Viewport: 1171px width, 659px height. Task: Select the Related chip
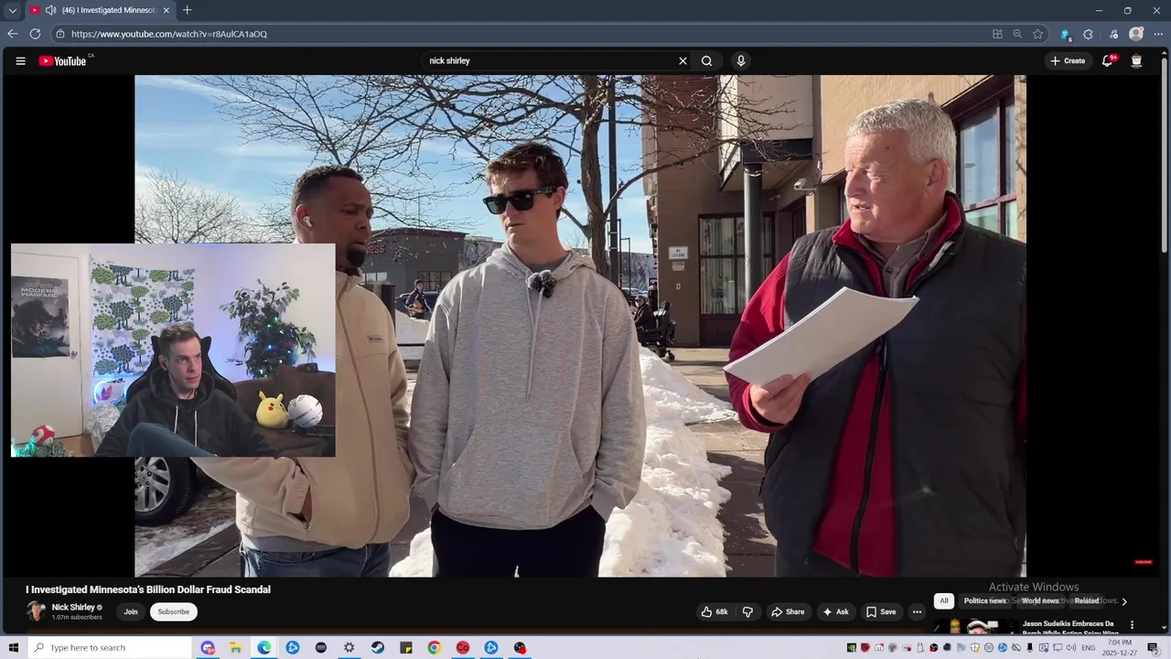click(1087, 600)
